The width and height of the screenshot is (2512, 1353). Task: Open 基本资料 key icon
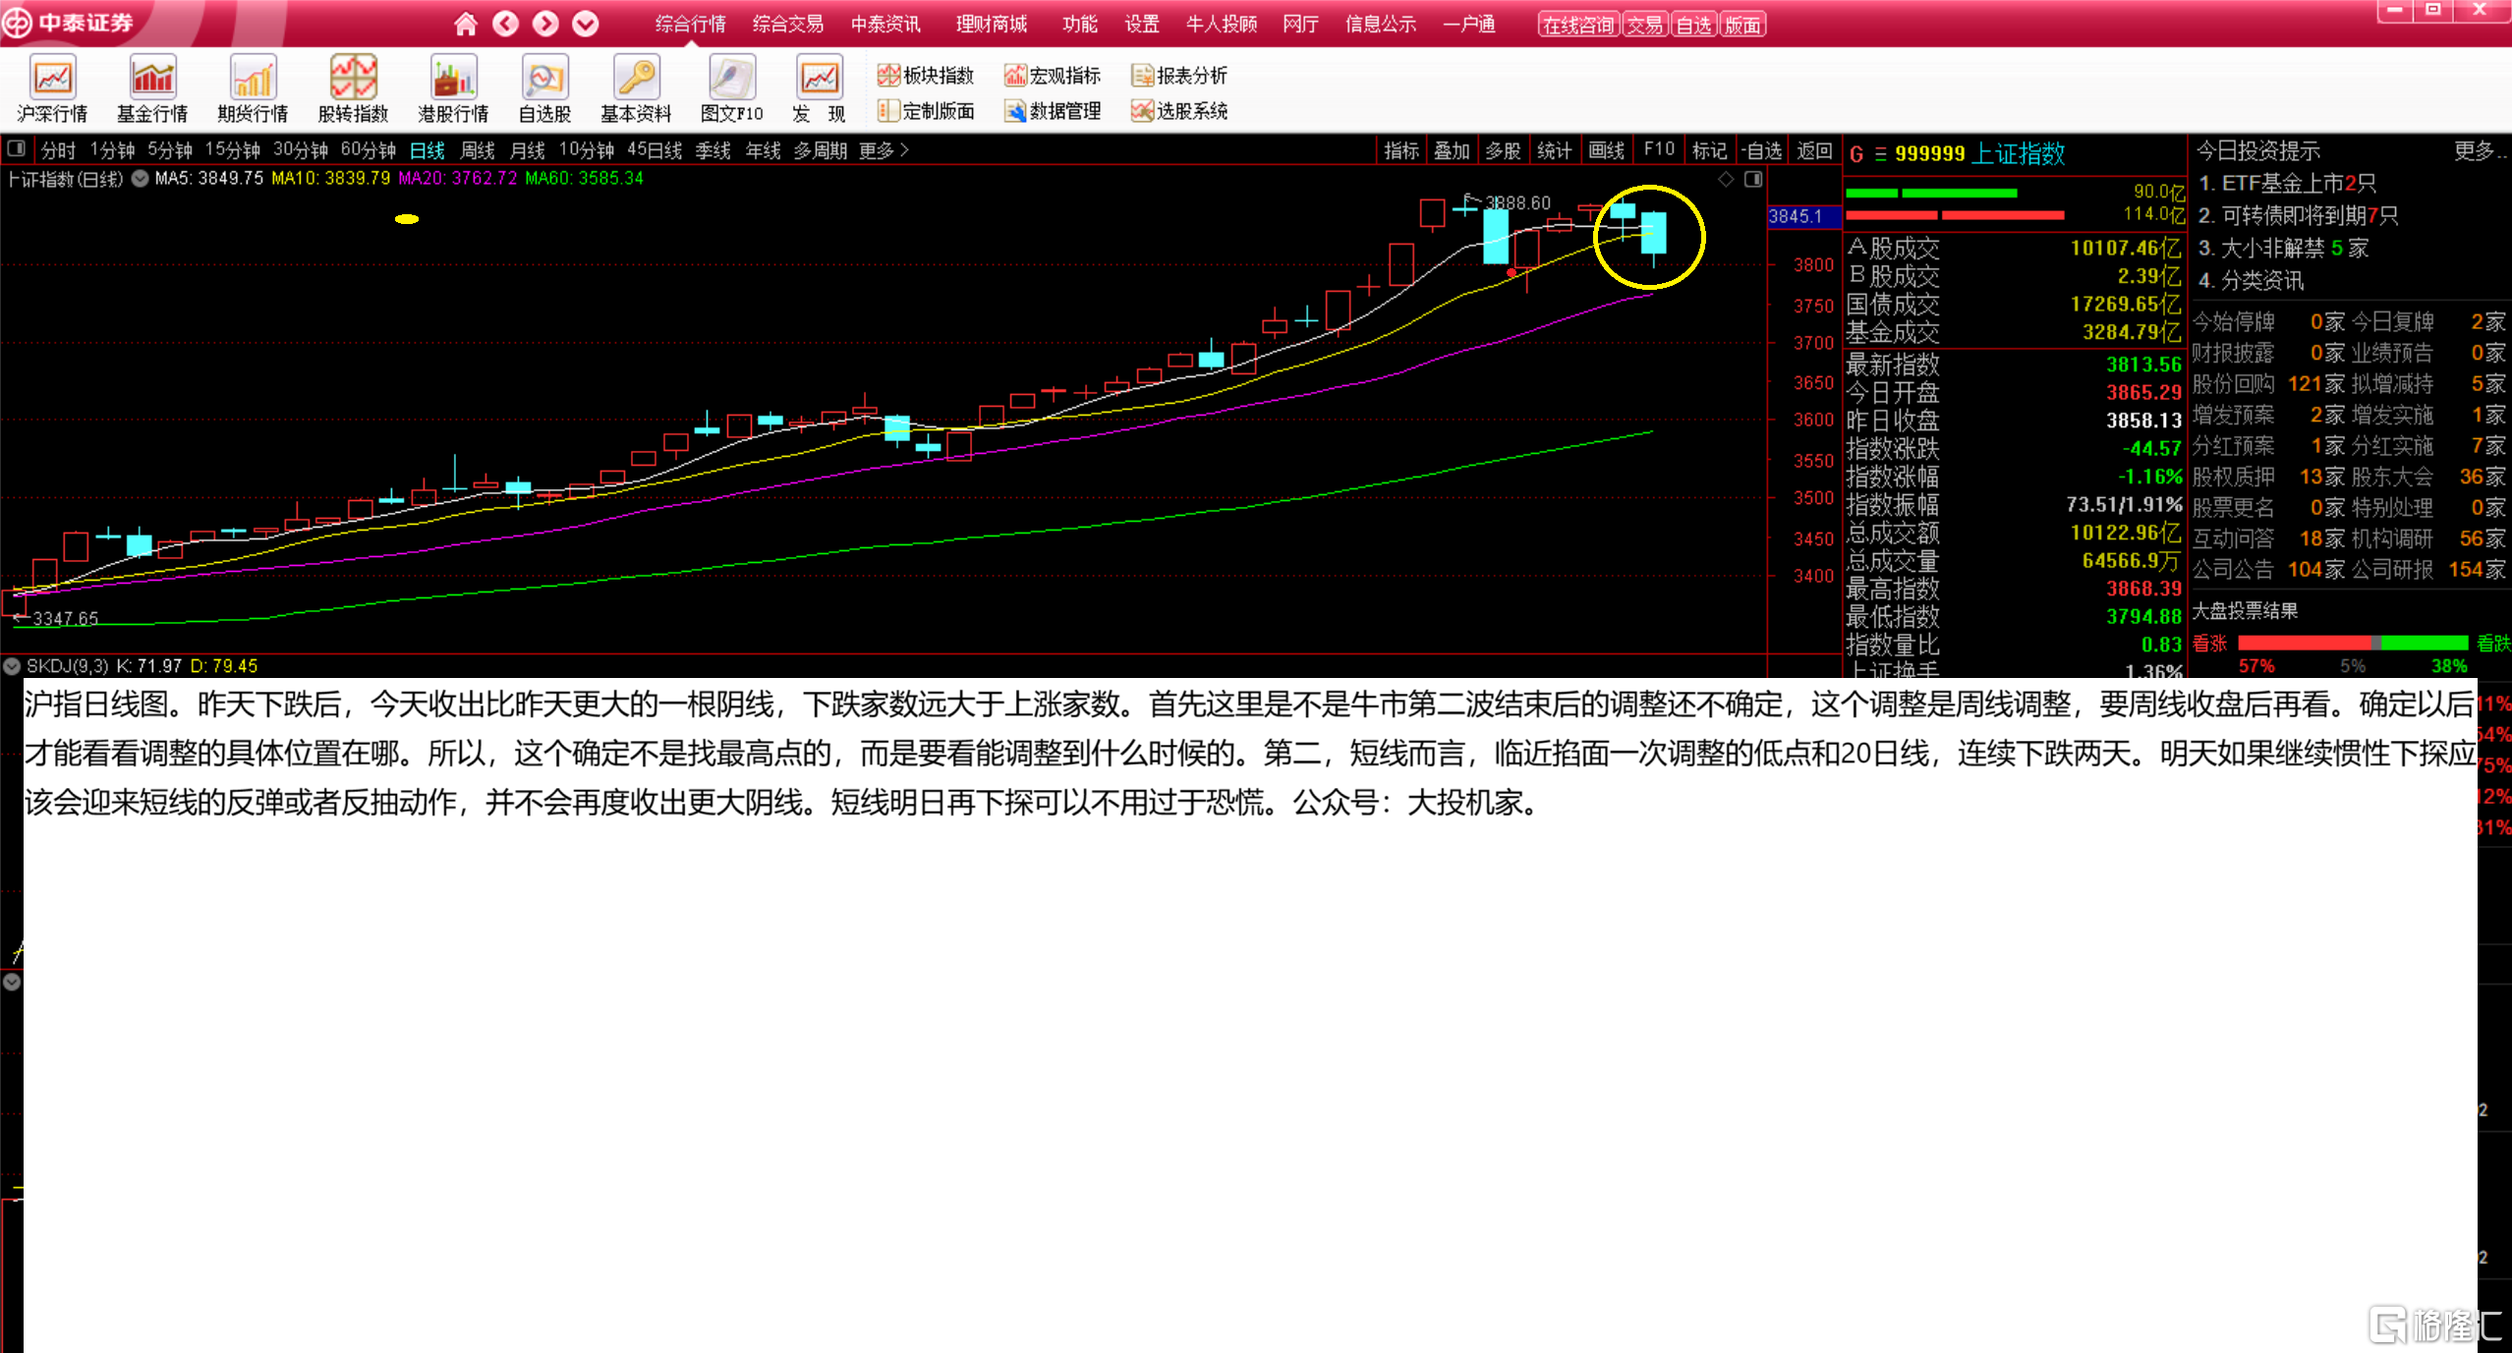(x=636, y=89)
